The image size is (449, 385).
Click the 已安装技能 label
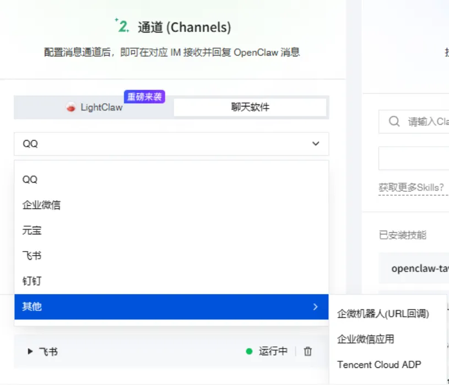[x=402, y=235]
